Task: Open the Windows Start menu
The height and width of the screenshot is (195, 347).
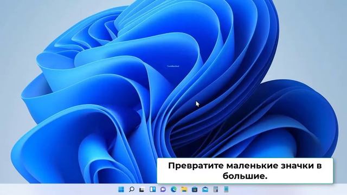Action: 121,189
